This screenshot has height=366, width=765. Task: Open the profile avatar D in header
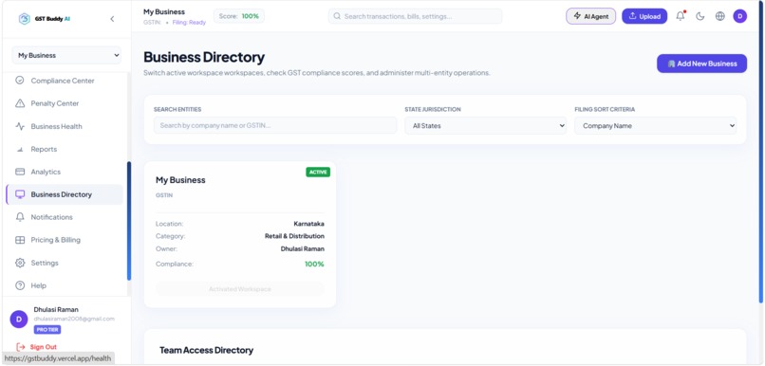pyautogui.click(x=740, y=16)
